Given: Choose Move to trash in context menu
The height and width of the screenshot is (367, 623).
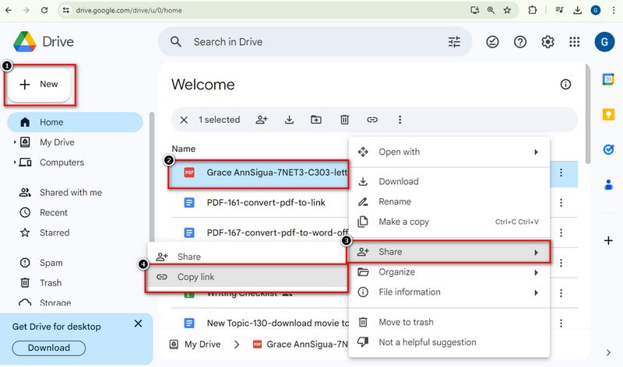Looking at the screenshot, I should [449, 322].
